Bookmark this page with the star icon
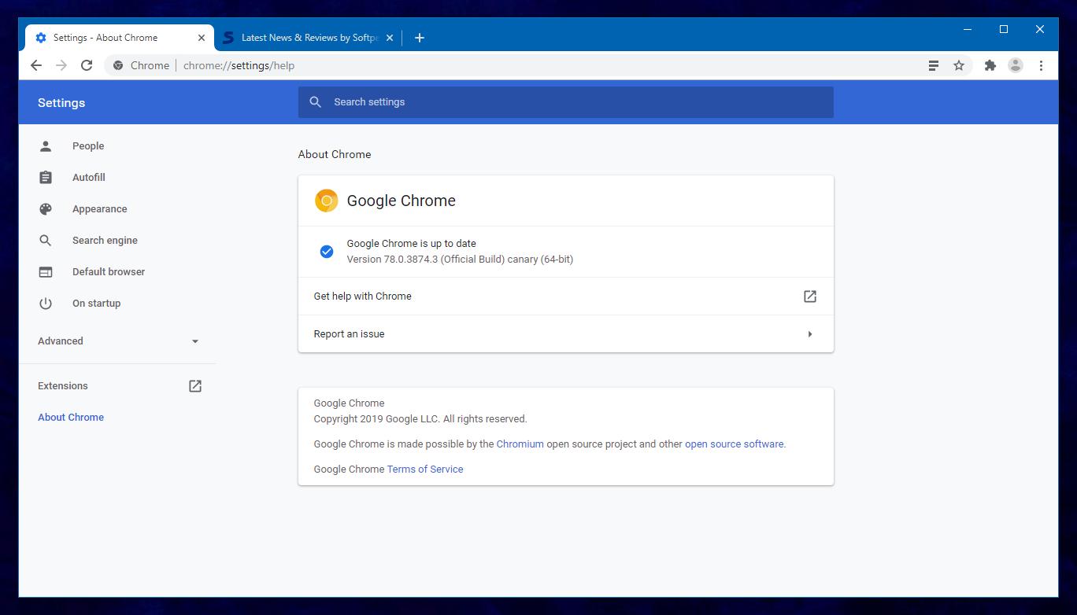1077x615 pixels. tap(959, 66)
